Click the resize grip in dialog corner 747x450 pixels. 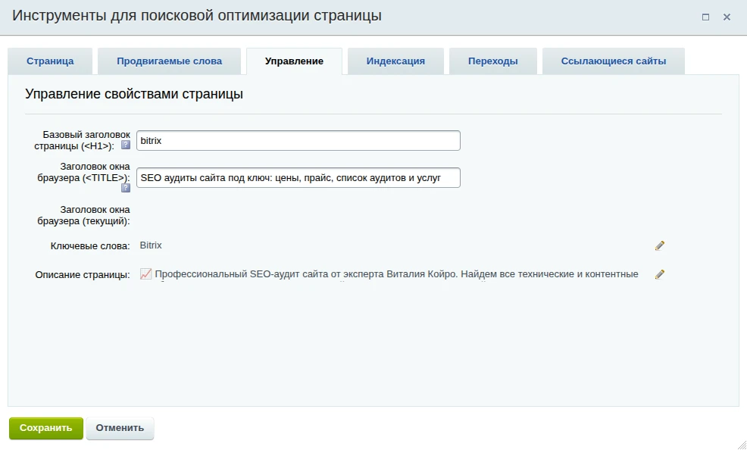coord(741,444)
